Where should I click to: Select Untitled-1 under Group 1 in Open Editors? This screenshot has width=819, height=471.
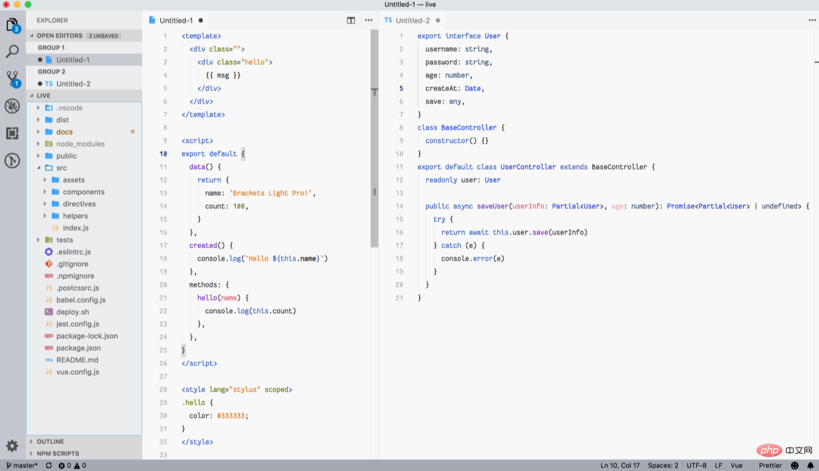(x=84, y=60)
